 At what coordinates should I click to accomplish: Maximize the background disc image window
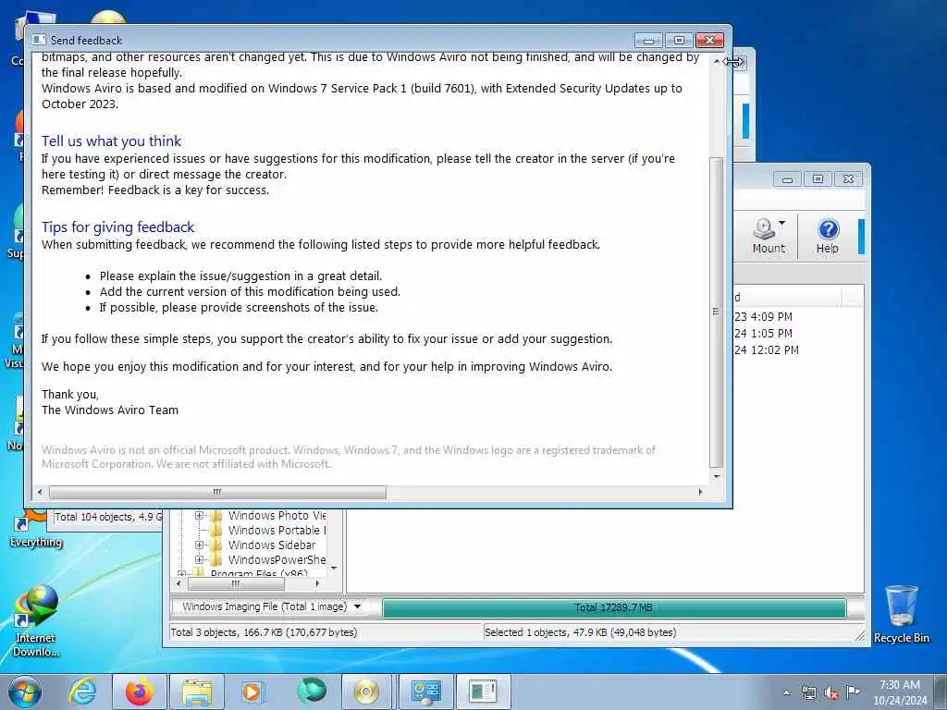[818, 179]
